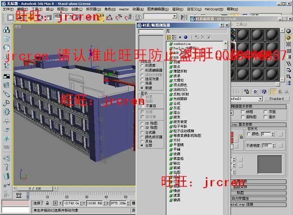The image size is (293, 215).
Task: Select 合成器 filter radio button
Action: [x=142, y=132]
